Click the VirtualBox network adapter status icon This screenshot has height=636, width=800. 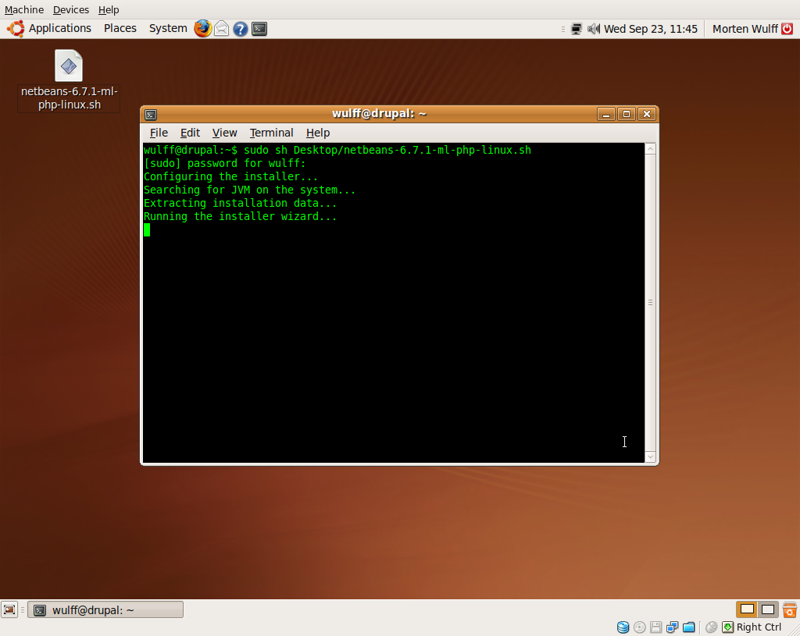pos(672,627)
